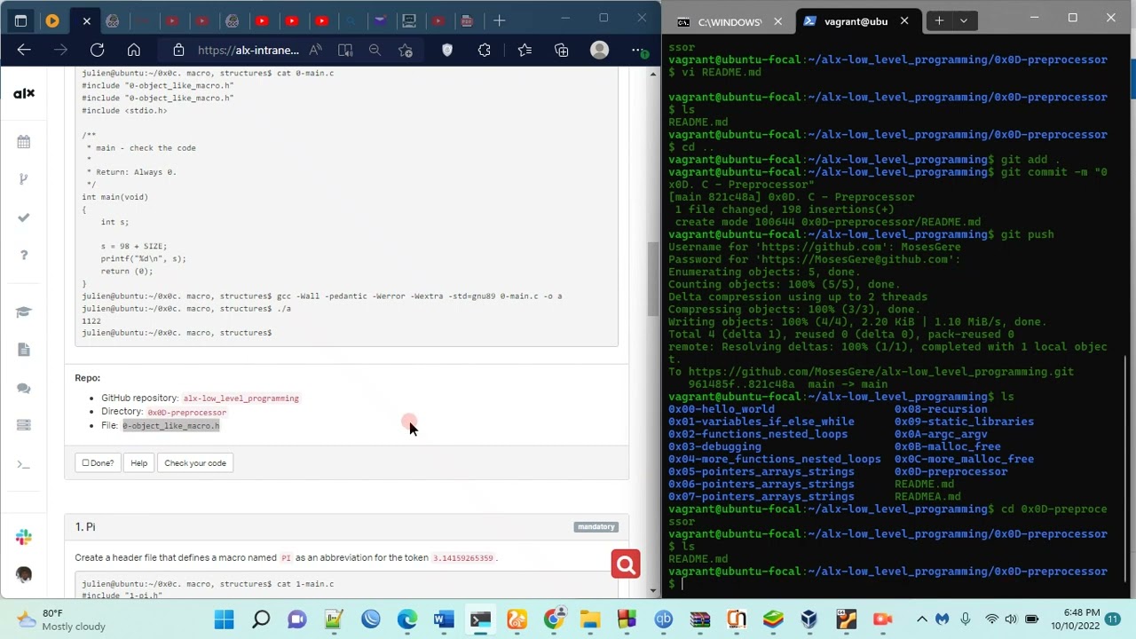Open Edge Favorites list
Viewport: 1136px width, 639px height.
coord(525,51)
